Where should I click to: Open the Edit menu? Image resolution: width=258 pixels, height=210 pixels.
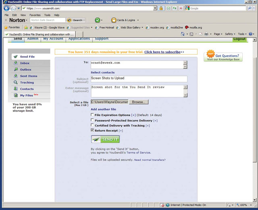coord(15,15)
